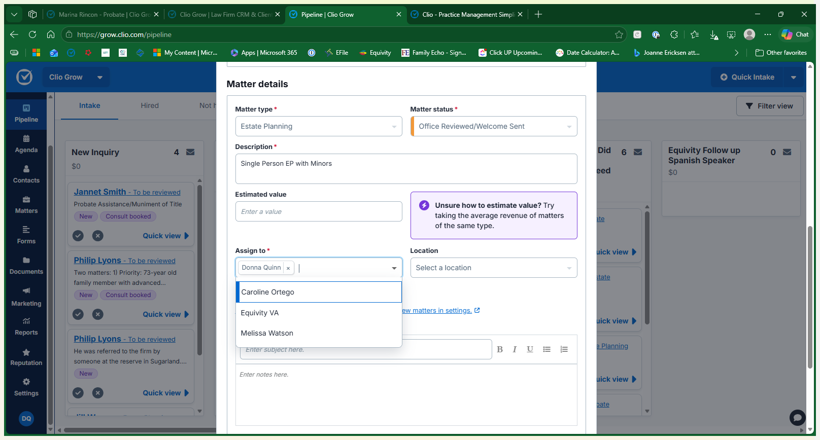Open the Copilot Chat button
Viewport: 820px width, 440px height.
[796, 34]
